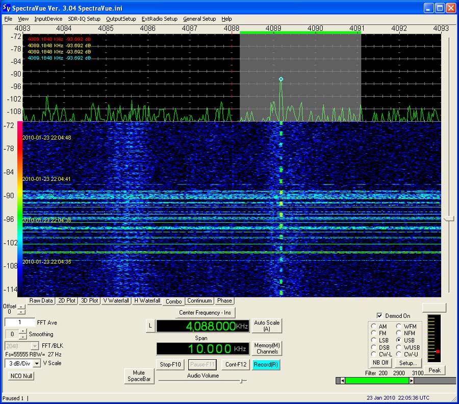This screenshot has width=459, height=404.
Task: Click the Span 10.000 KHz display
Action: [202, 348]
